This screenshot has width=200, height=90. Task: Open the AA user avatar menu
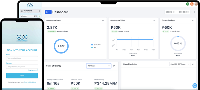point(196,4)
